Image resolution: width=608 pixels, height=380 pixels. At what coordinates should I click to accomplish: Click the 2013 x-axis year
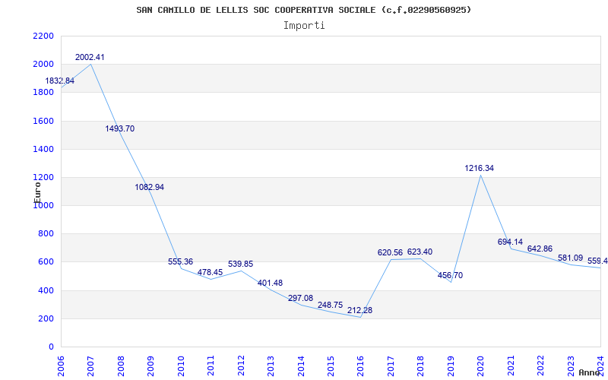click(x=271, y=366)
